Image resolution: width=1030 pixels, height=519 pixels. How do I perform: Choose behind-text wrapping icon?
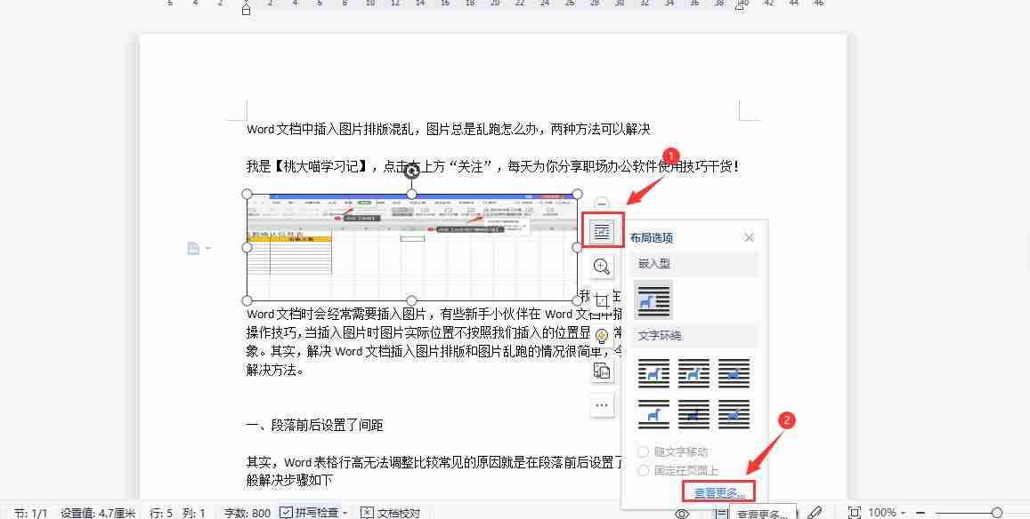point(693,414)
